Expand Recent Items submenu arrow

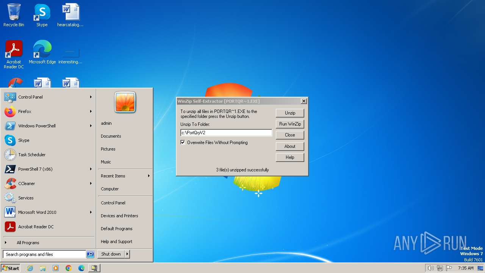pos(149,176)
